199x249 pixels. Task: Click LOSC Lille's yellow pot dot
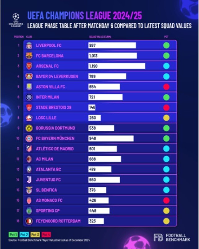[166, 118]
